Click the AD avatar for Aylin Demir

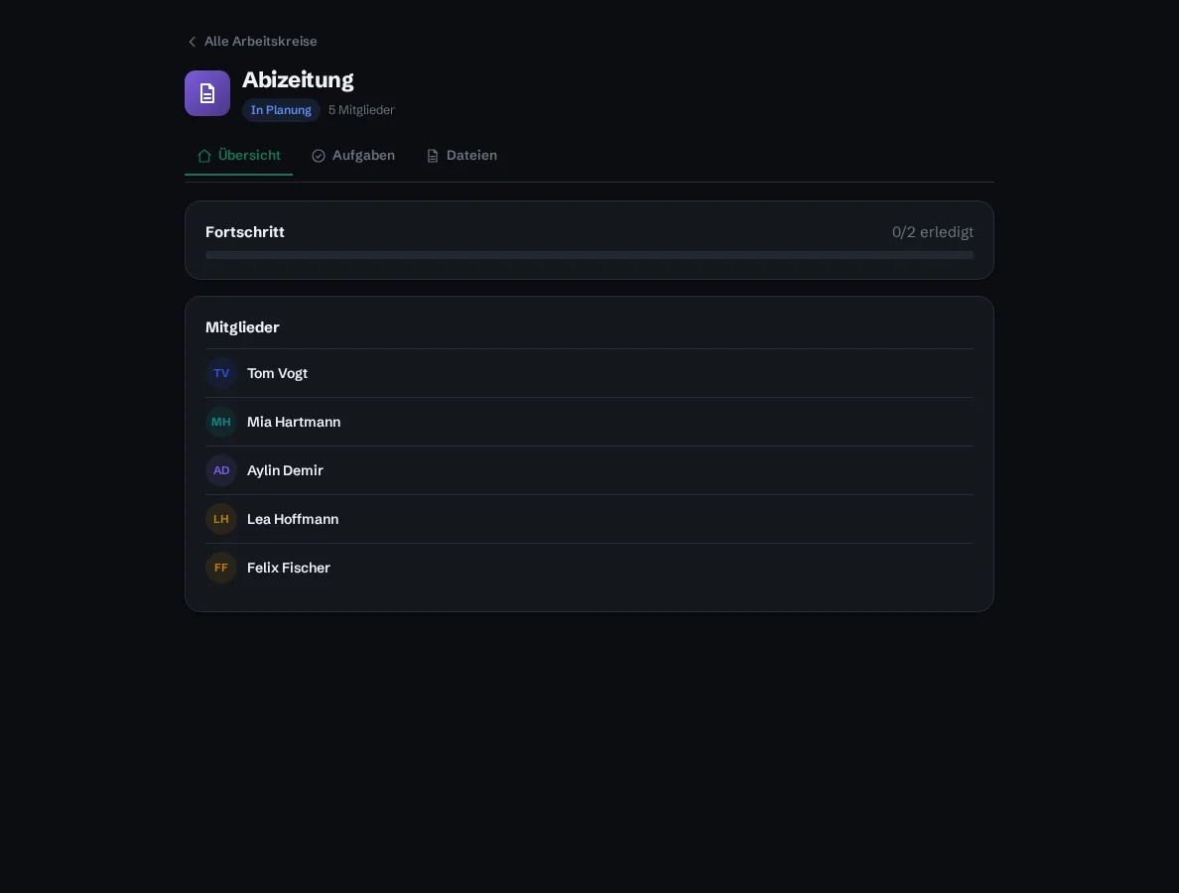coord(221,470)
